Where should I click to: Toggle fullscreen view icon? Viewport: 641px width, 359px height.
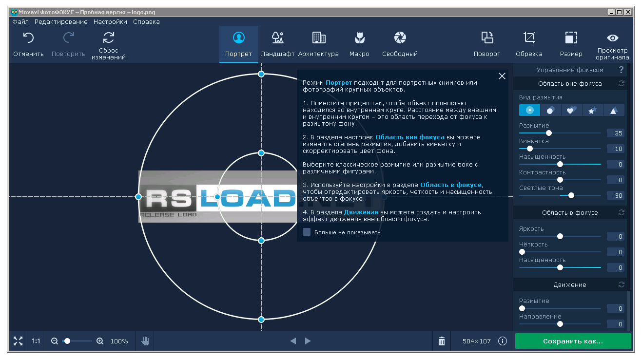[x=18, y=341]
